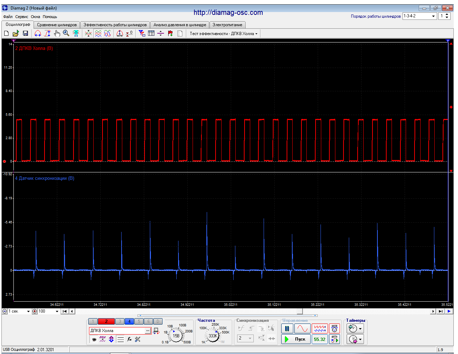Add a marker with the red flag icon

click(170, 33)
